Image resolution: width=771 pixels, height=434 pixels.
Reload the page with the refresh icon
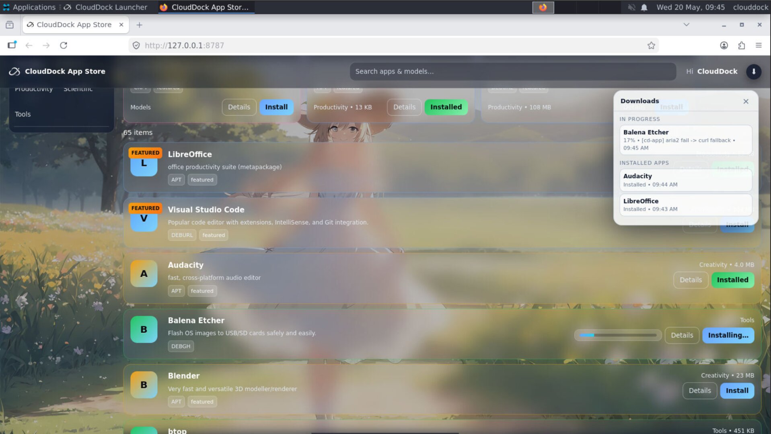(x=64, y=45)
